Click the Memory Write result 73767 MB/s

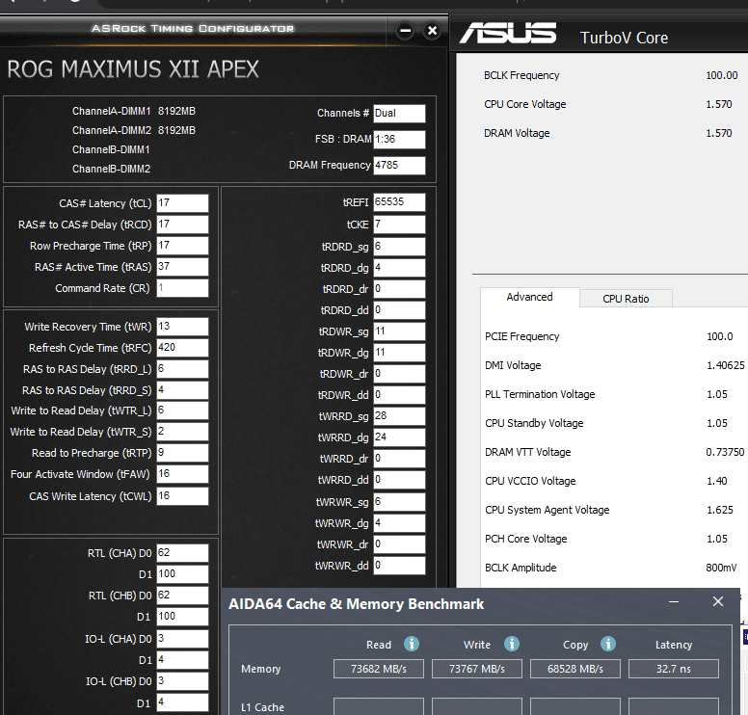coord(477,669)
